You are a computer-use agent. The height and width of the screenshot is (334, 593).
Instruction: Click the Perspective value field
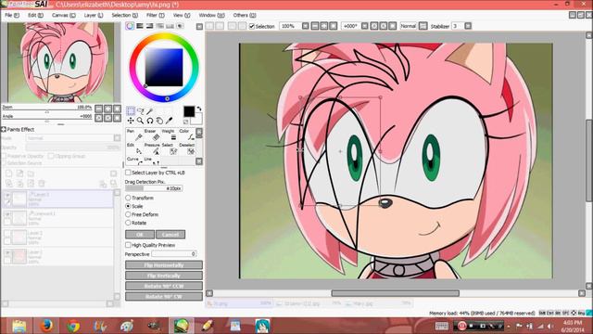pyautogui.click(x=173, y=254)
